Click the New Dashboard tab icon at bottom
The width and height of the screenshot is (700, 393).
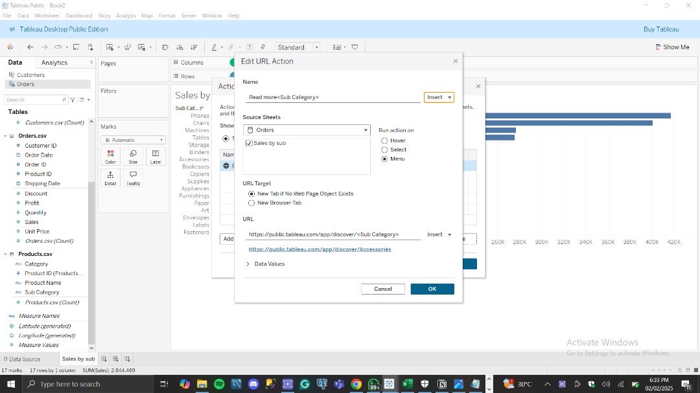115,359
